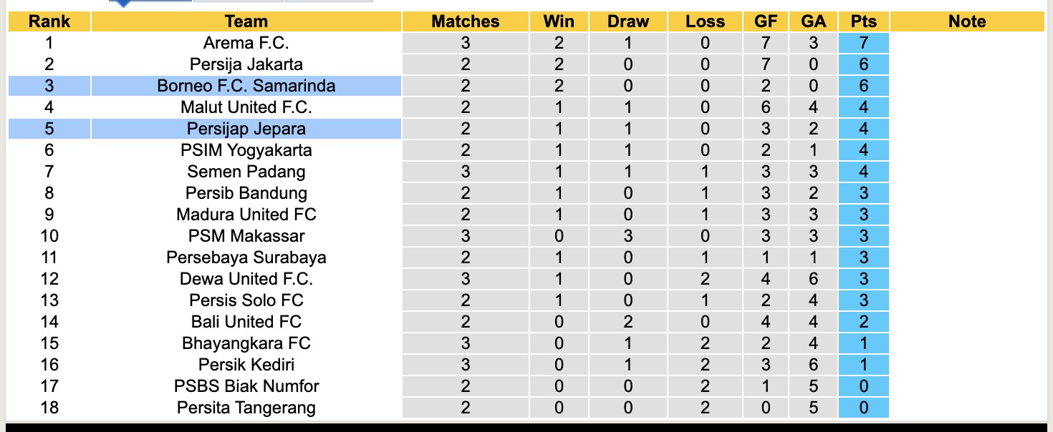Select the Arema F.C. team name

click(246, 43)
